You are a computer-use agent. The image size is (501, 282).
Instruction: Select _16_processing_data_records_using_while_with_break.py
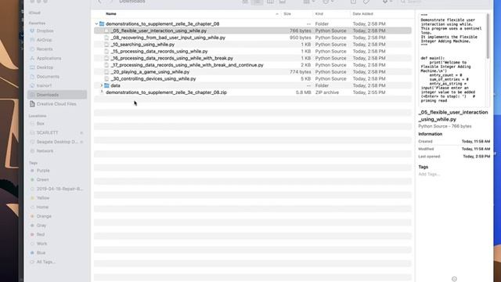(253, 58)
